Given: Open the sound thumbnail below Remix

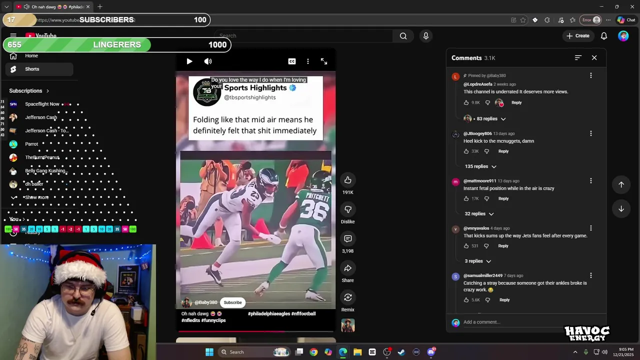Looking at the screenshot, I should pyautogui.click(x=348, y=325).
